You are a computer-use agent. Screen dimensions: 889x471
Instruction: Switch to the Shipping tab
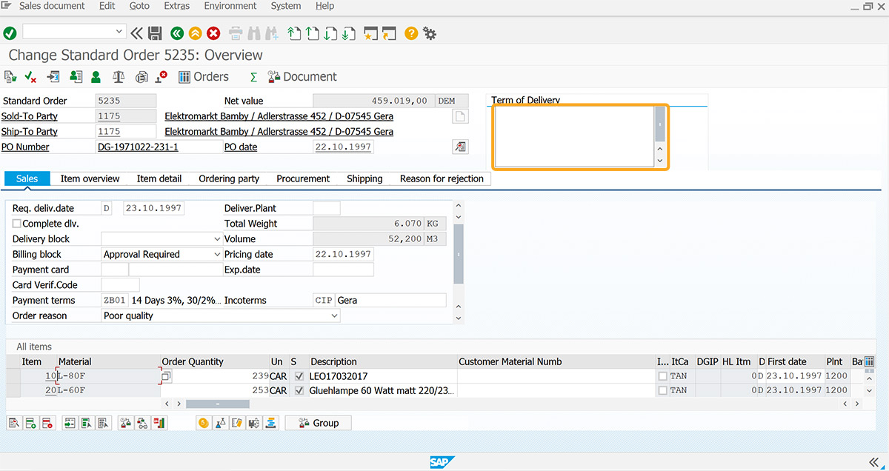pyautogui.click(x=364, y=178)
